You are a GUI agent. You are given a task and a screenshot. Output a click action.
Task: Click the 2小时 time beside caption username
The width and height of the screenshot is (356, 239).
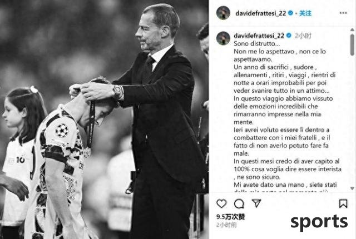[x=303, y=36]
